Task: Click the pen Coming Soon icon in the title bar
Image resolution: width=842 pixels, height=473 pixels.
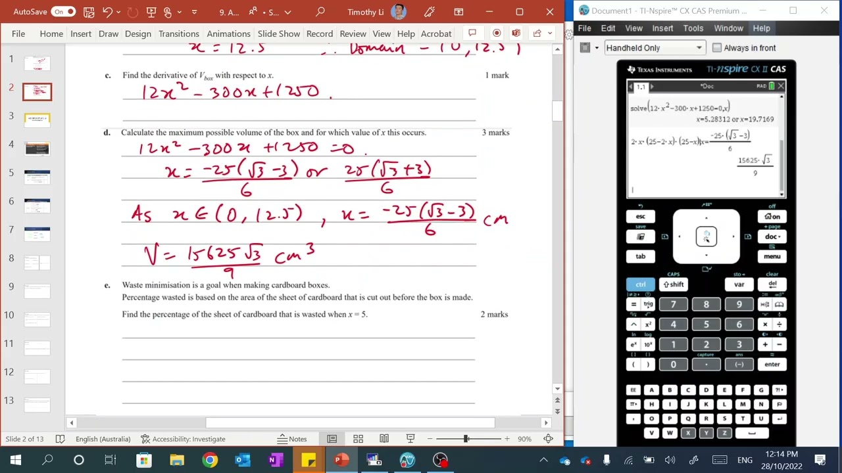Action: (x=429, y=12)
